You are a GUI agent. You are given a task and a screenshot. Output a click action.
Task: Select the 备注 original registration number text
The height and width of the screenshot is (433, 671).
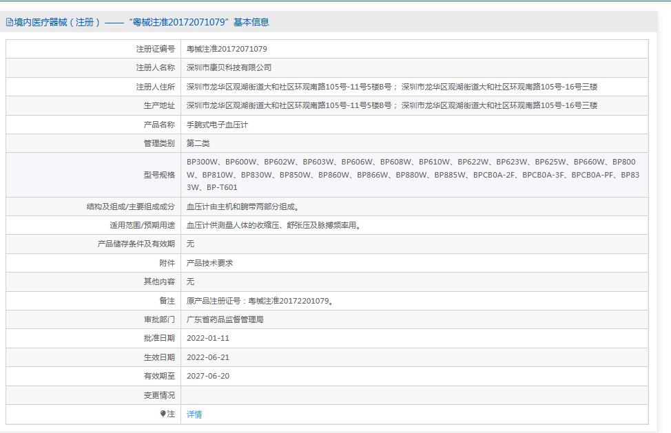pos(260,301)
